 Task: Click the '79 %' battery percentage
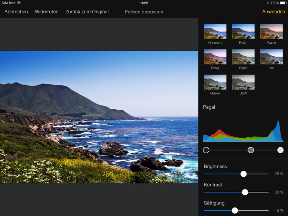click(275, 3)
